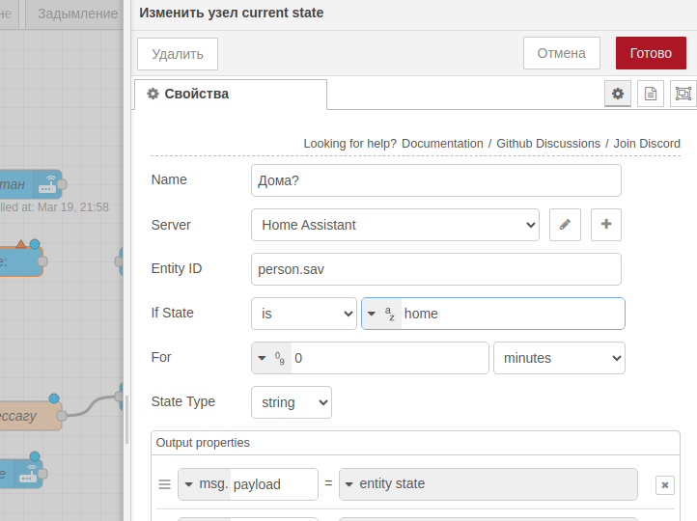The width and height of the screenshot is (697, 521).
Task: Open node description document icon
Action: (x=651, y=94)
